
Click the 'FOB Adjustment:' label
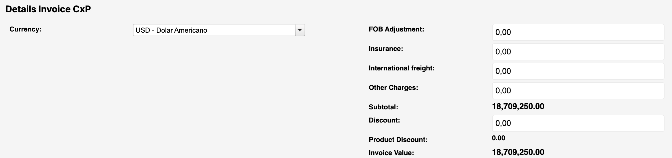pos(396,29)
